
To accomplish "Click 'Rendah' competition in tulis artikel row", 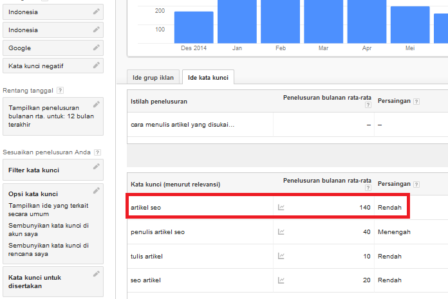I will pos(389,256).
